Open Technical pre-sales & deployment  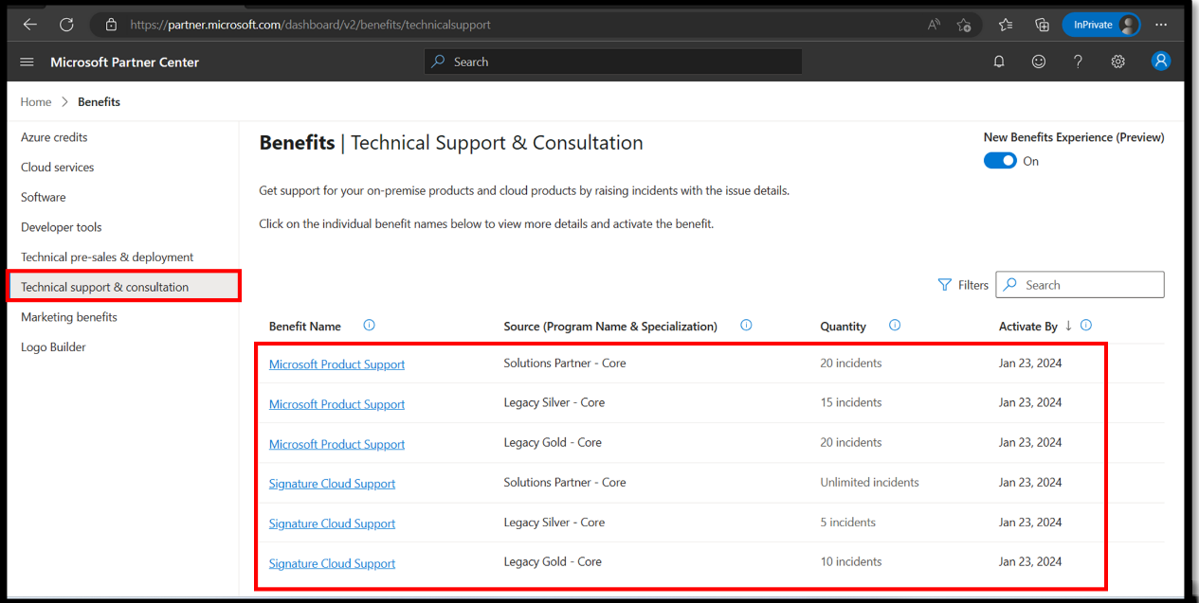[107, 257]
